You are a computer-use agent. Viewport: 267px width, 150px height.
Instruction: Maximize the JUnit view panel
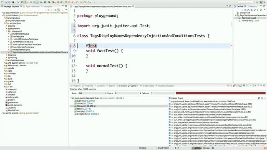(264, 85)
